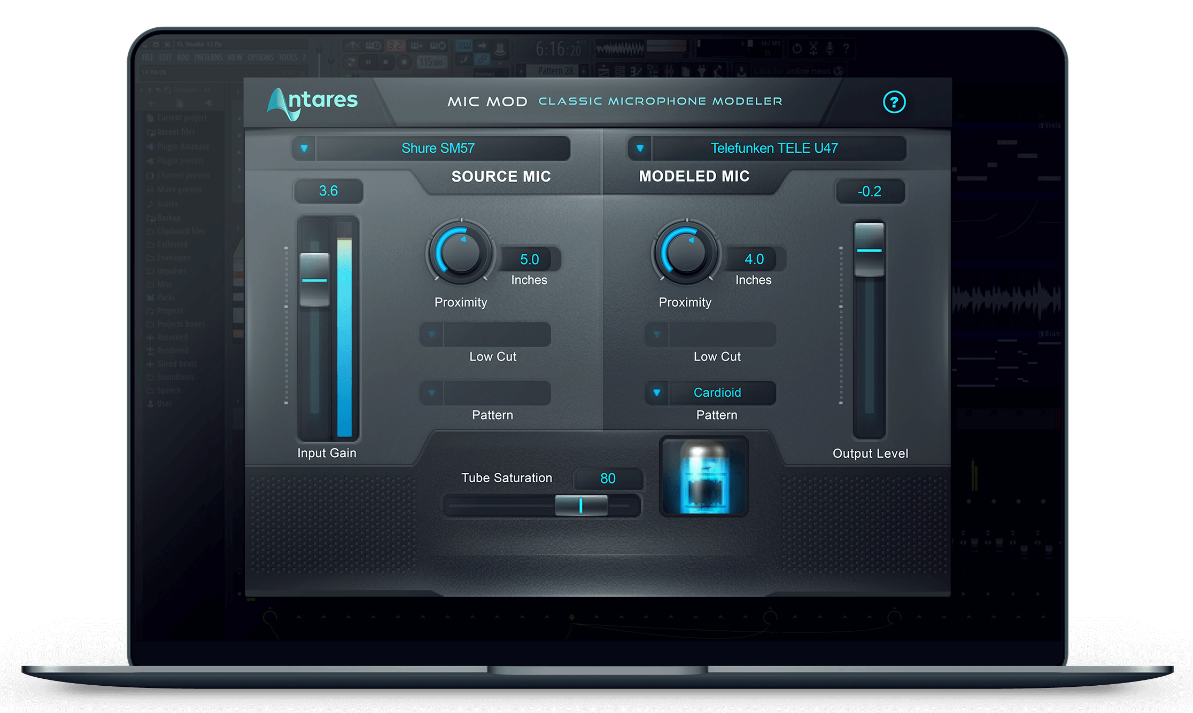Click the Input Gain value 3.6 field
Image resolution: width=1193 pixels, height=713 pixels.
[x=328, y=191]
